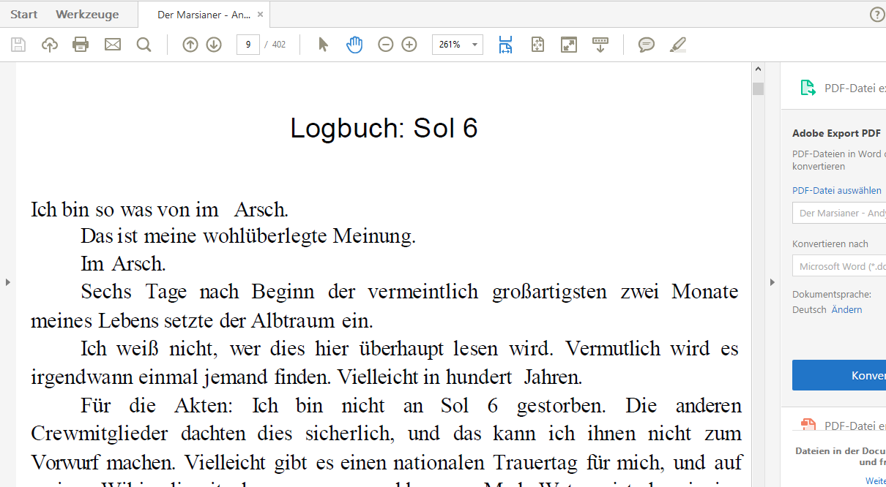
Task: Click the fit width scrolling icon
Action: click(505, 45)
